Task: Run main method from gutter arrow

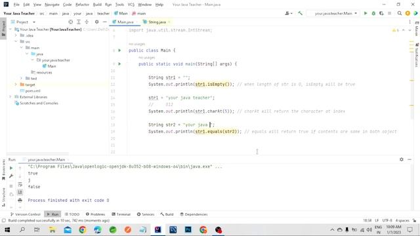Action: pos(119,64)
